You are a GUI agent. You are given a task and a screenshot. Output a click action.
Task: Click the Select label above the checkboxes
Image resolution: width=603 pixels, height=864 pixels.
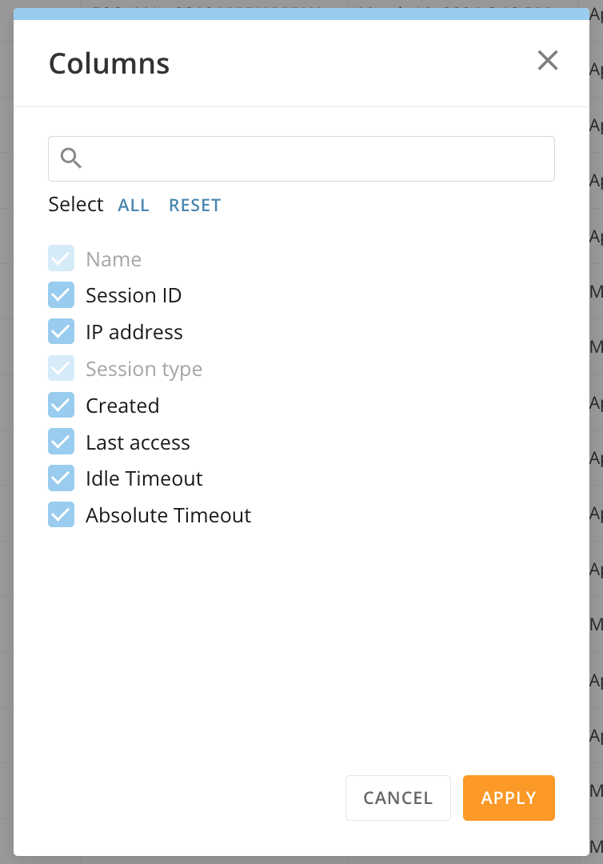coord(76,205)
